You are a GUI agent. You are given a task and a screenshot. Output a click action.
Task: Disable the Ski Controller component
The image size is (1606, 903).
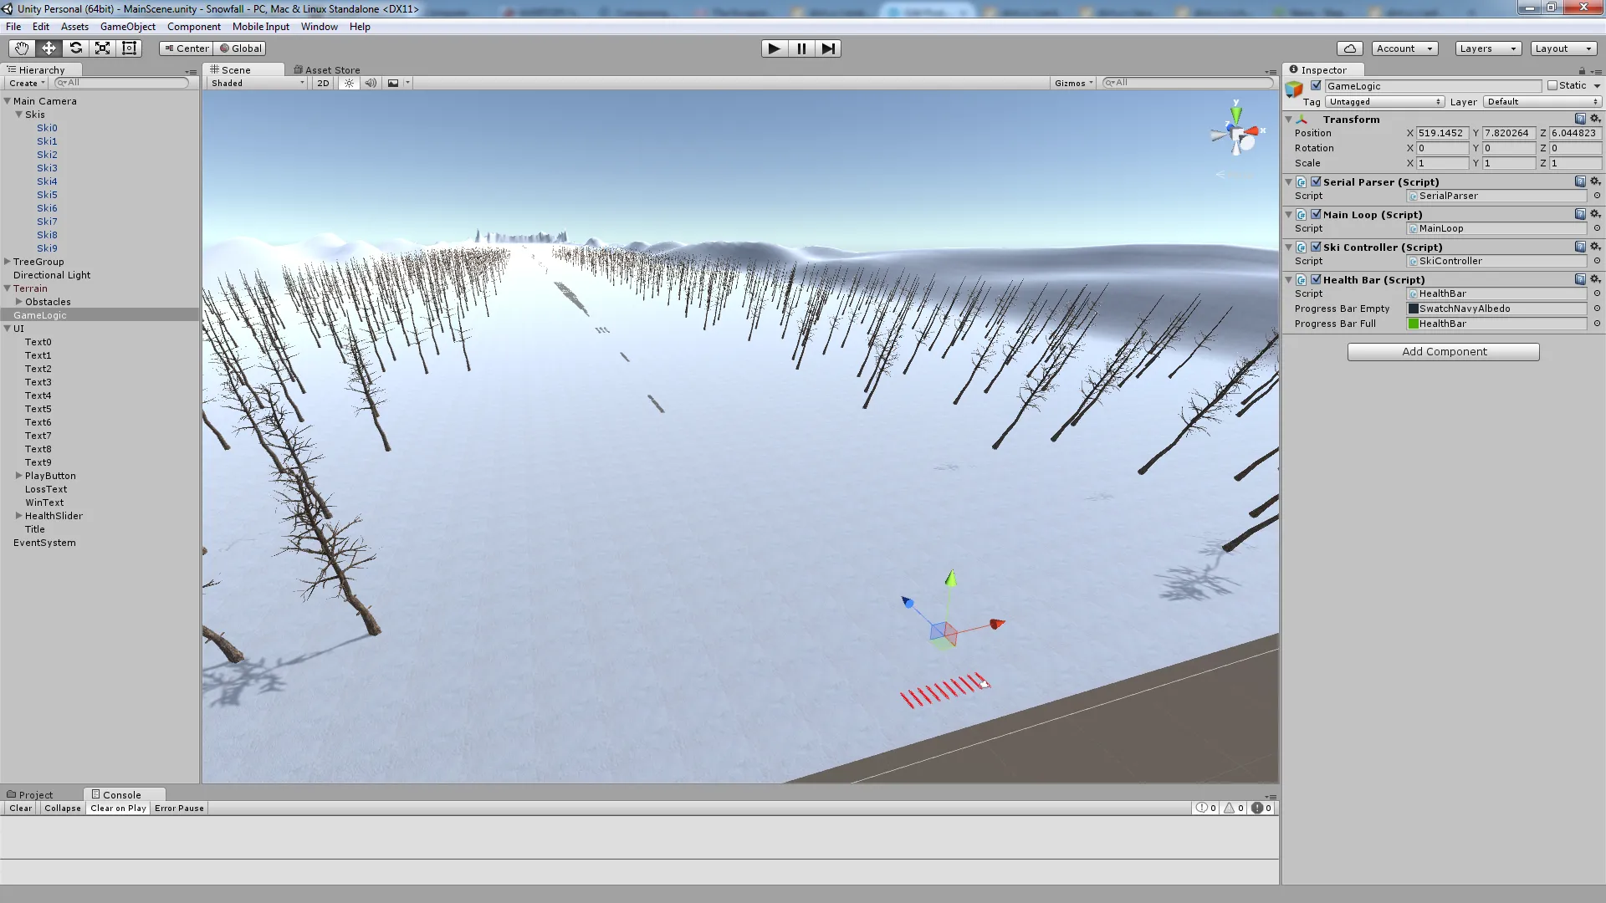click(x=1315, y=247)
